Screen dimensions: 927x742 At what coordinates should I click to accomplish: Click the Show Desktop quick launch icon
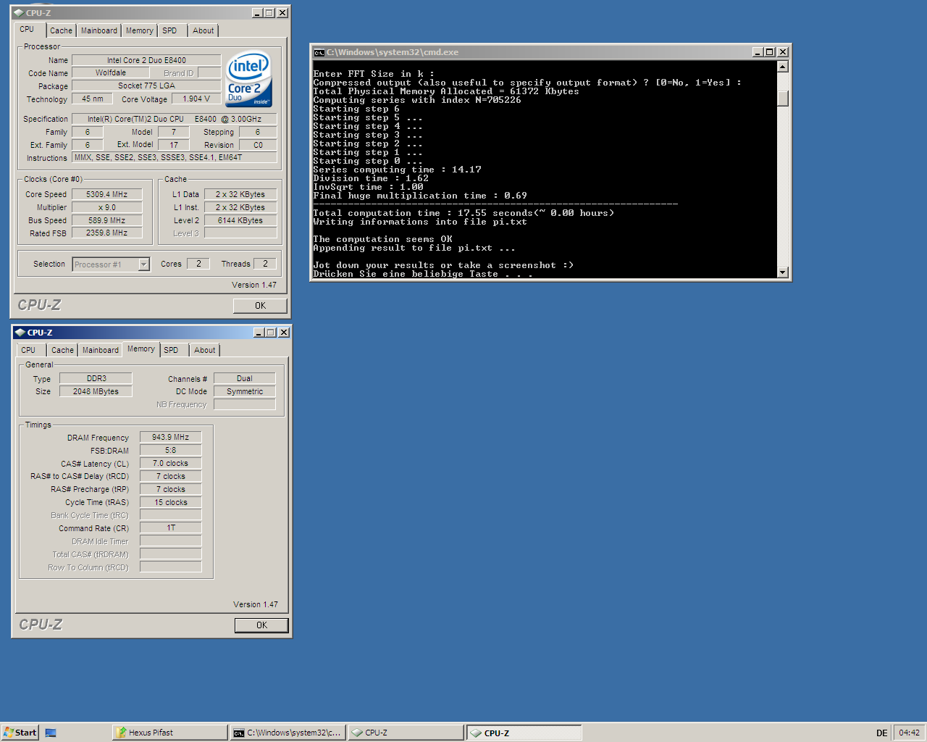click(x=51, y=733)
